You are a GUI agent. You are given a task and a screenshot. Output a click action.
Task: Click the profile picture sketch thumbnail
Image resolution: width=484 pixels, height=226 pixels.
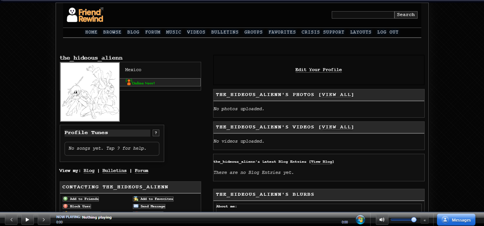[x=90, y=92]
